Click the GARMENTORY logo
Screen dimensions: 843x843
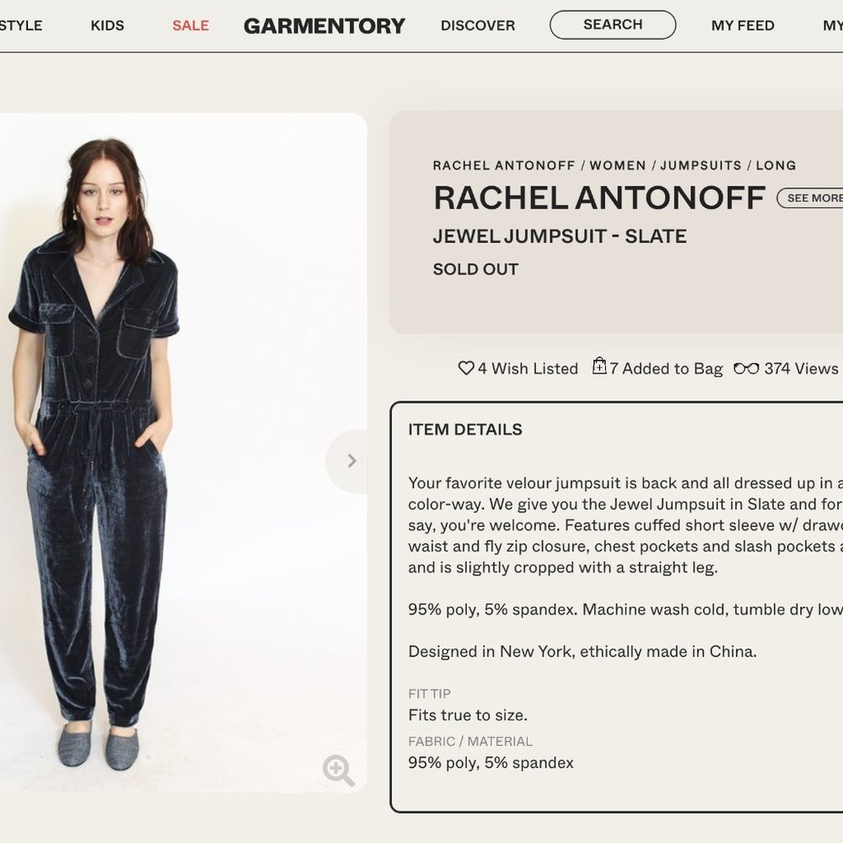click(x=324, y=25)
